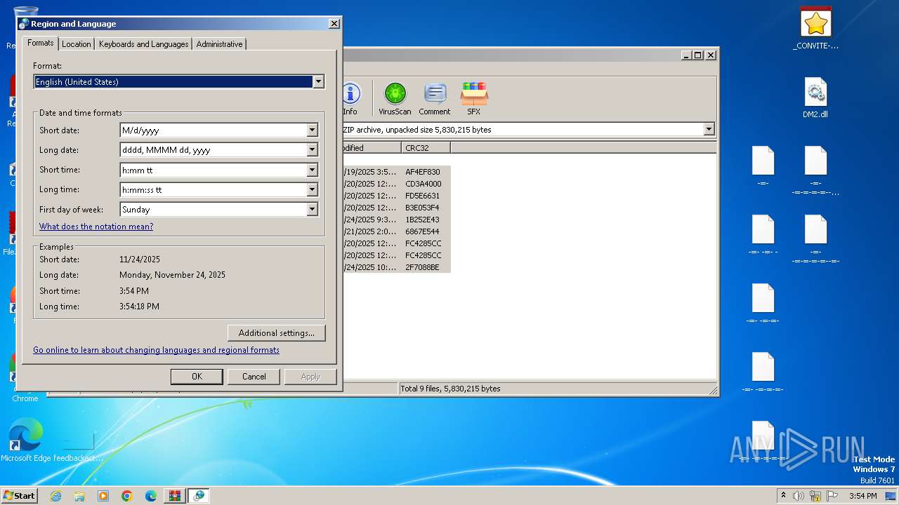This screenshot has width=899, height=505.
Task: Select the row with CRC32 6867E544
Action: 396,231
